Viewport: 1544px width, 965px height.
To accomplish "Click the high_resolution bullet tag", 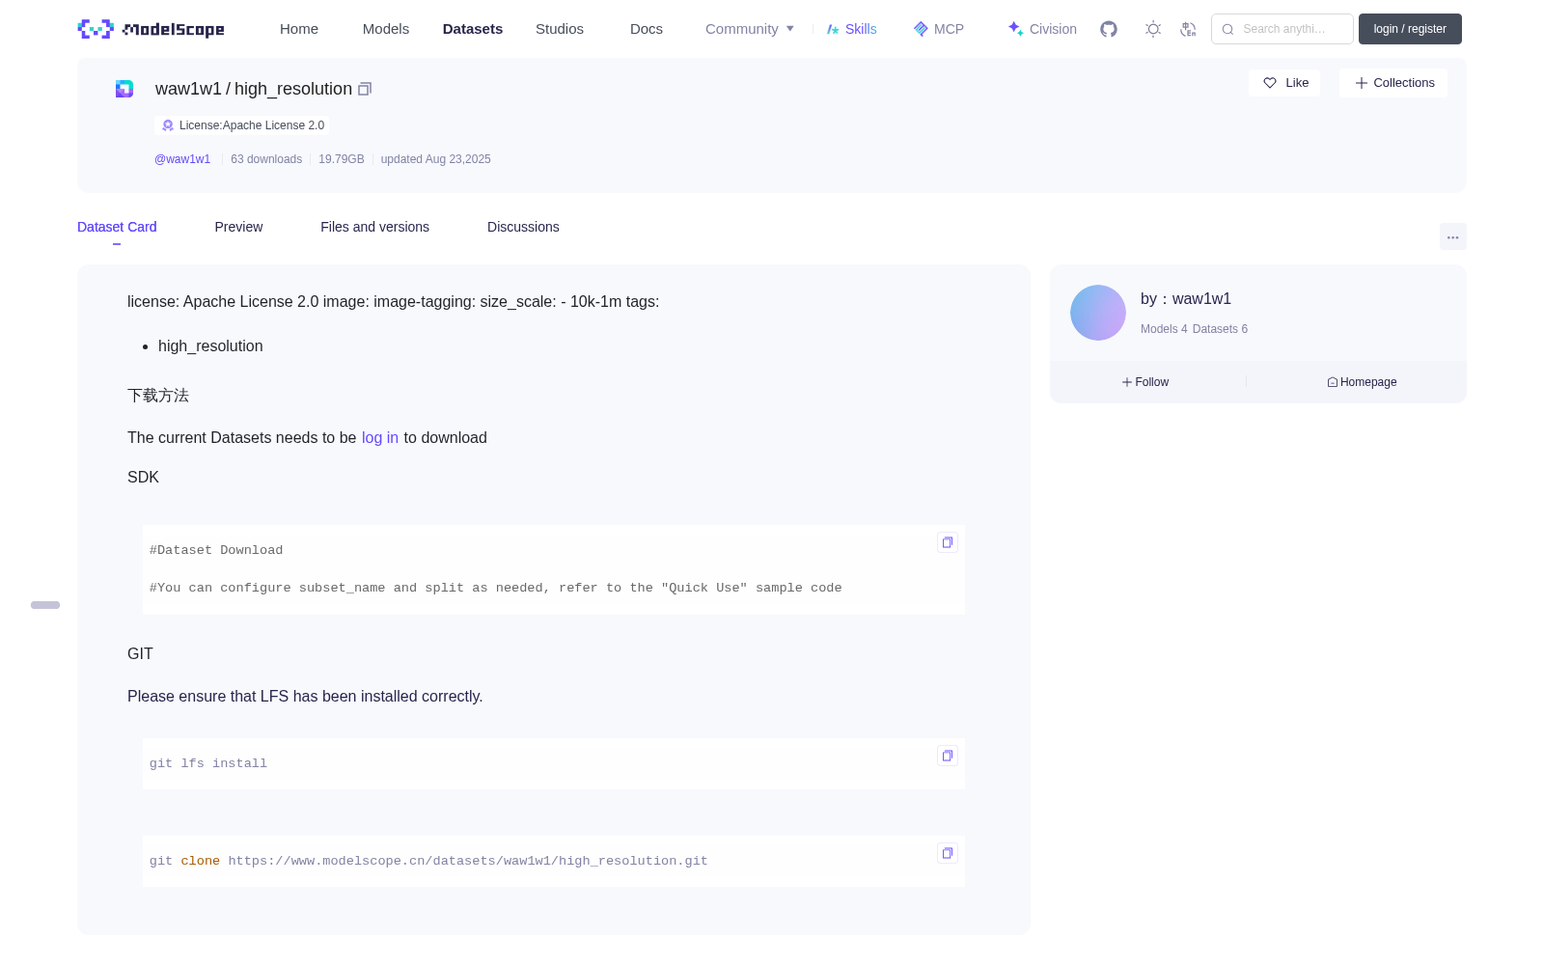I will 210,345.
